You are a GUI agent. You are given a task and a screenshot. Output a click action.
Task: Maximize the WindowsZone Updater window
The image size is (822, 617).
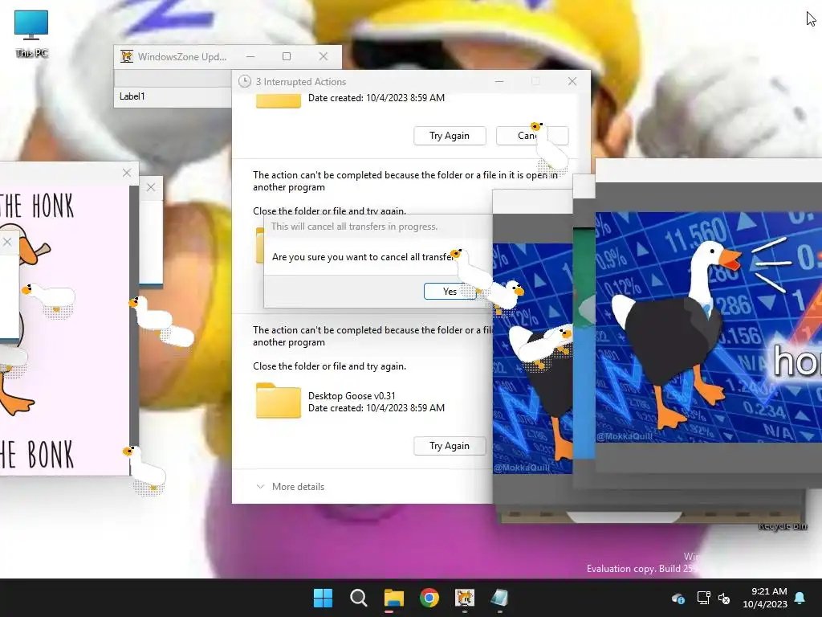287,56
